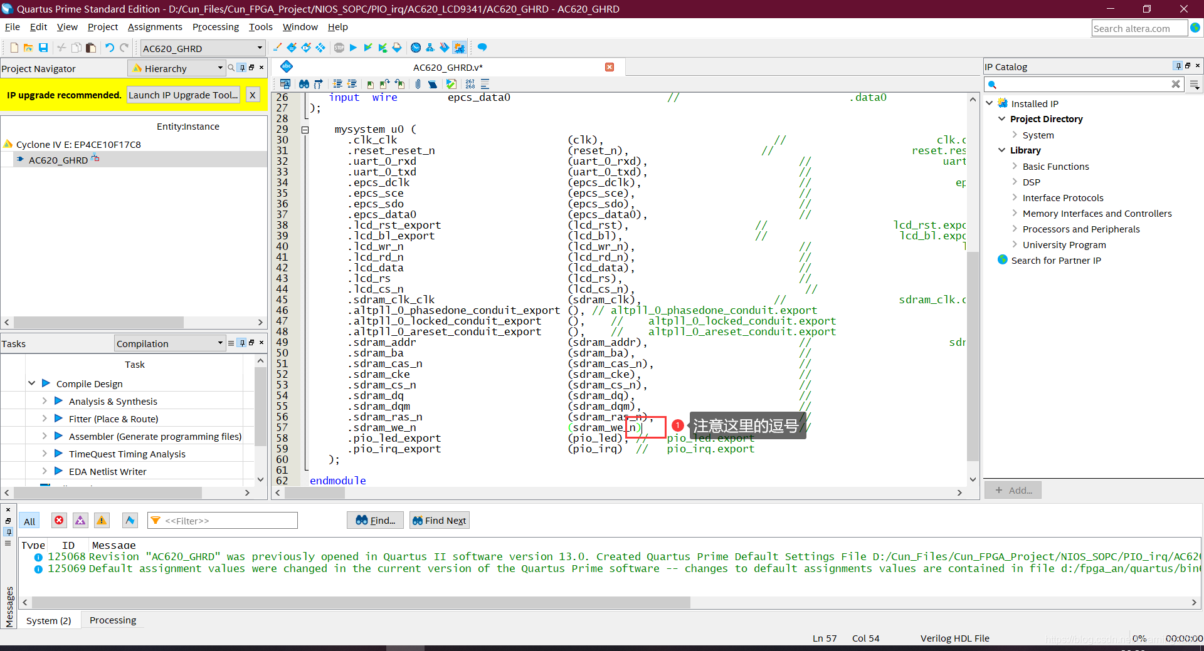Click RTL Viewer hierarchy icon in toolbar
The image size is (1204, 651).
(x=430, y=48)
